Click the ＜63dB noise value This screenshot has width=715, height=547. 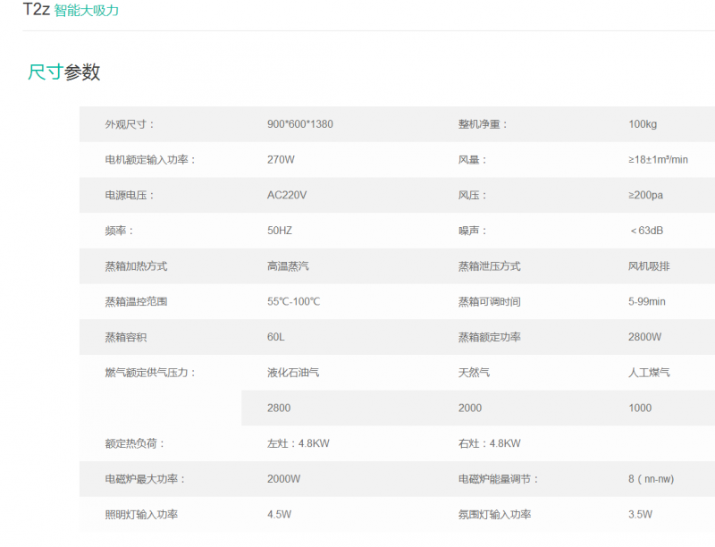click(645, 231)
